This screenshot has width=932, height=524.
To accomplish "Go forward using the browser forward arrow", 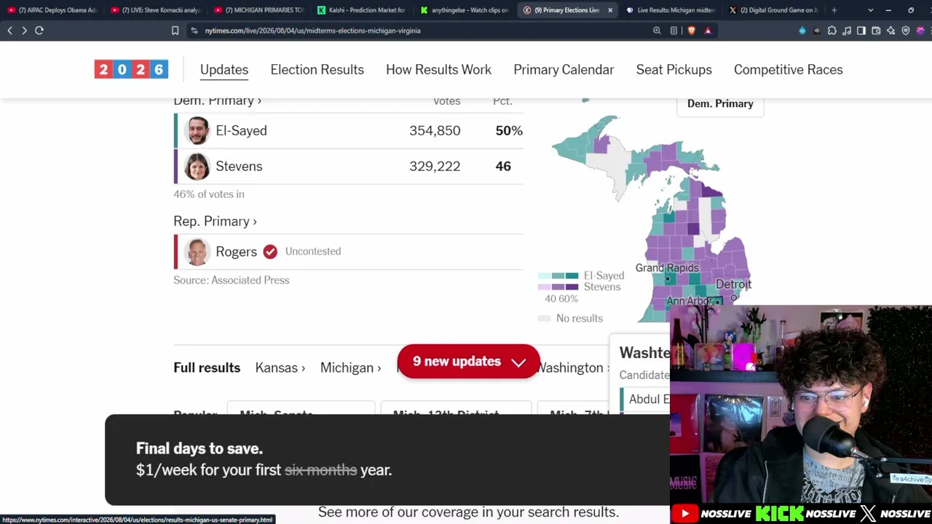I will pyautogui.click(x=24, y=31).
